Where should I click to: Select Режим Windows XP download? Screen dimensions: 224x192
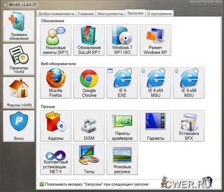click(x=156, y=40)
